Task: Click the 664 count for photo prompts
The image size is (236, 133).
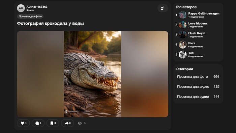Action: click(216, 77)
